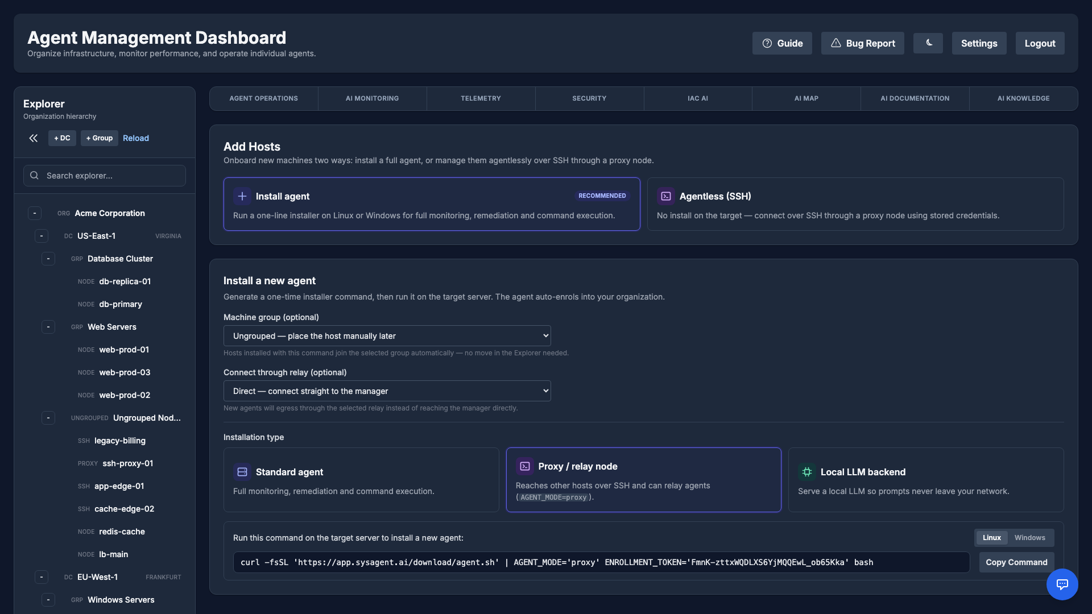The image size is (1092, 614).
Task: Open the AI Knowledge tab
Action: 1024,98
